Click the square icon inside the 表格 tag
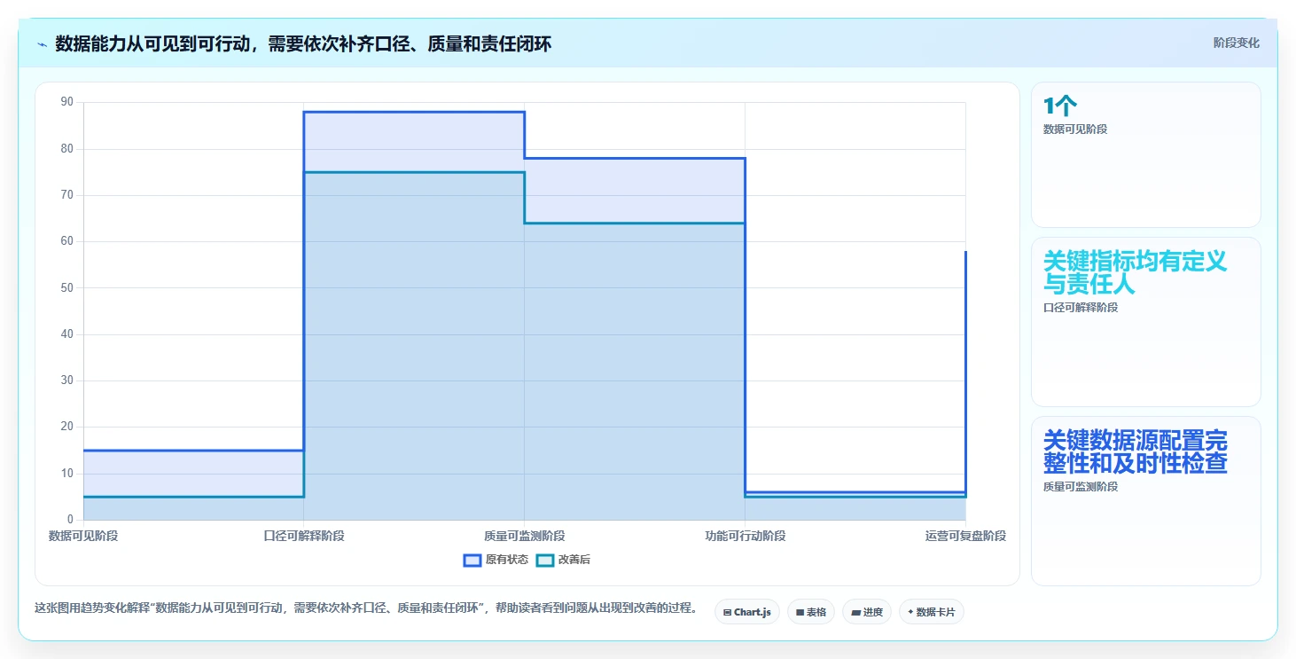This screenshot has width=1296, height=659. coord(800,612)
